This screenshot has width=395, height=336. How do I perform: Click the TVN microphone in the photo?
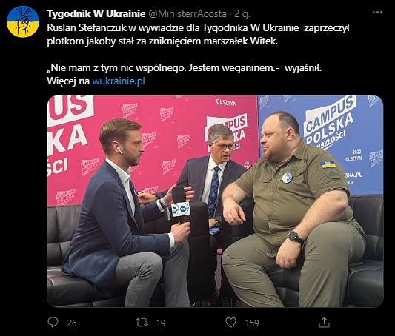181,207
